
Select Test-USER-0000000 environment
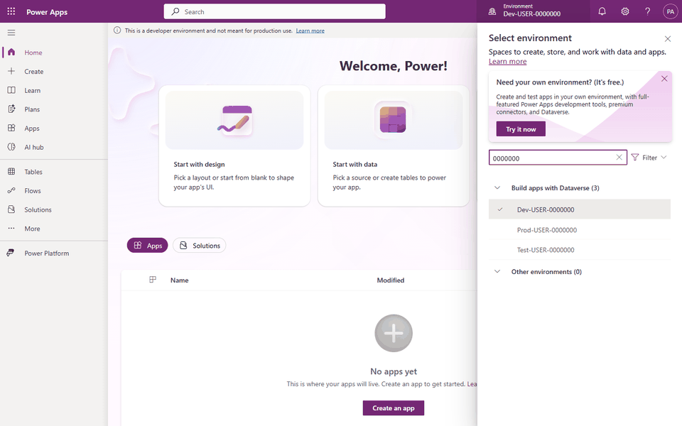(580, 250)
